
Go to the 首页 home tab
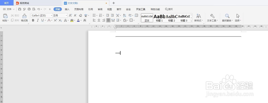[6, 3]
